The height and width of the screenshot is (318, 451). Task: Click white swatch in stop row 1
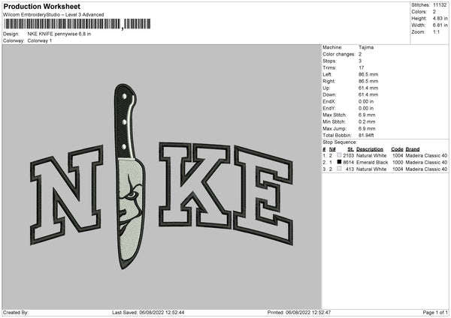[340, 155]
